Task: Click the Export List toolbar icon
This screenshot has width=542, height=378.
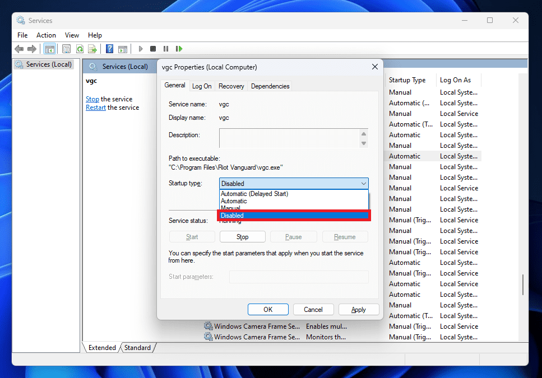Action: point(92,49)
